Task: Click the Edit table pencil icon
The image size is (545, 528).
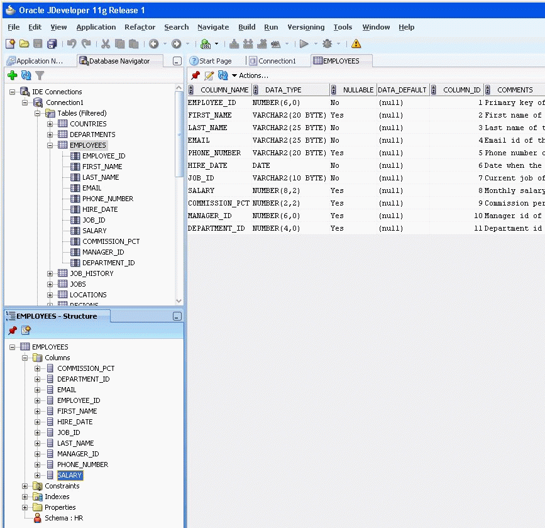Action: tap(209, 75)
